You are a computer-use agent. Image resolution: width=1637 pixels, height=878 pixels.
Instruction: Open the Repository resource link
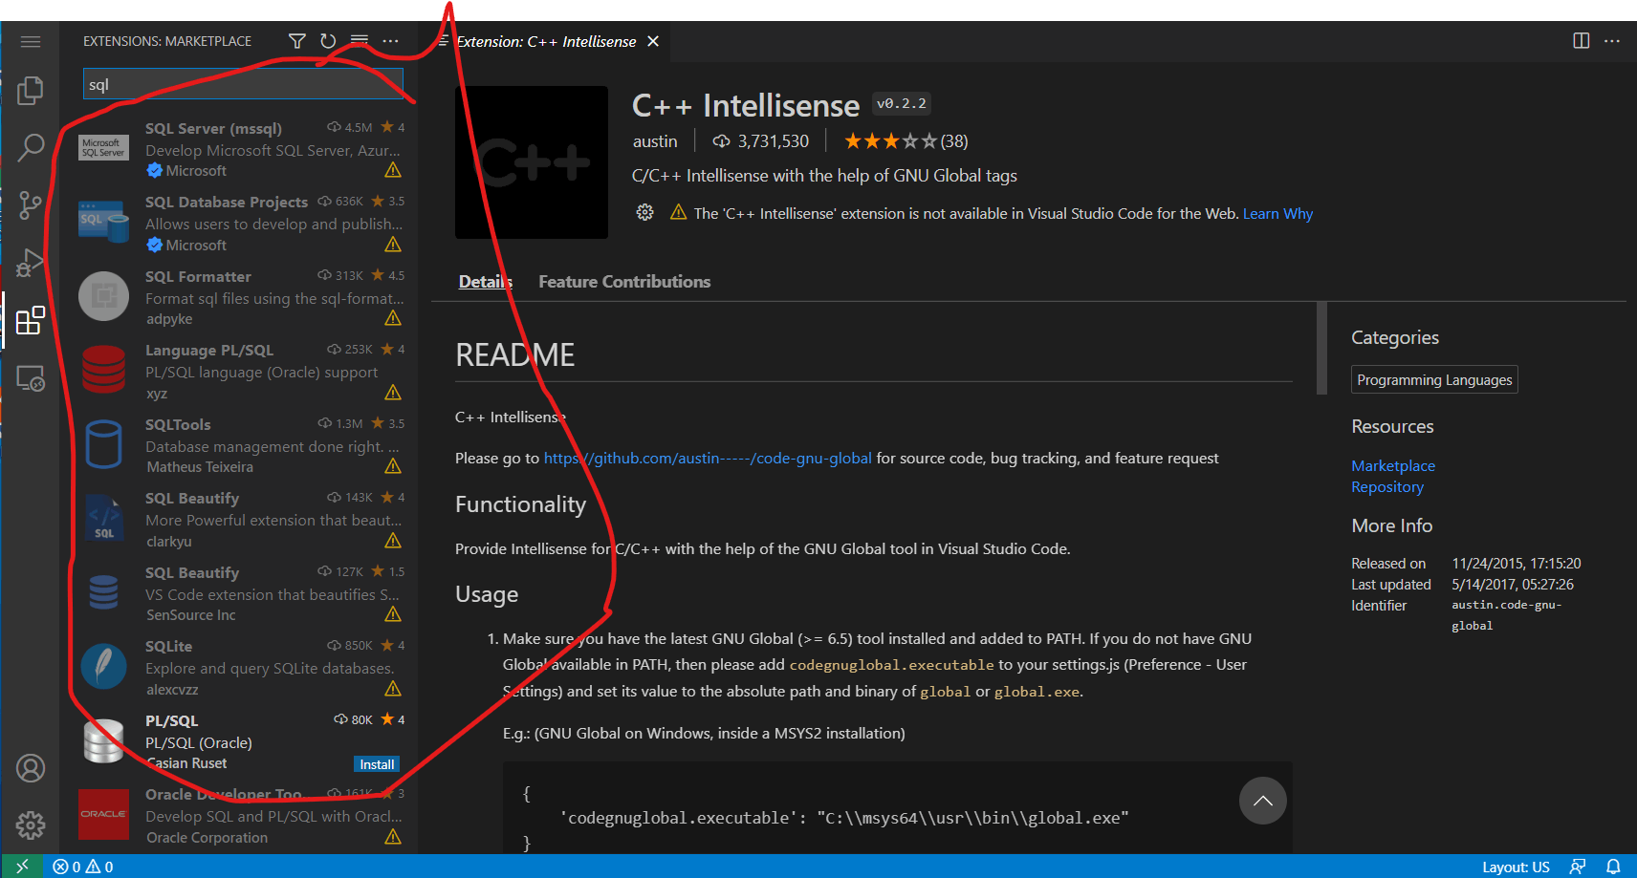tap(1387, 487)
